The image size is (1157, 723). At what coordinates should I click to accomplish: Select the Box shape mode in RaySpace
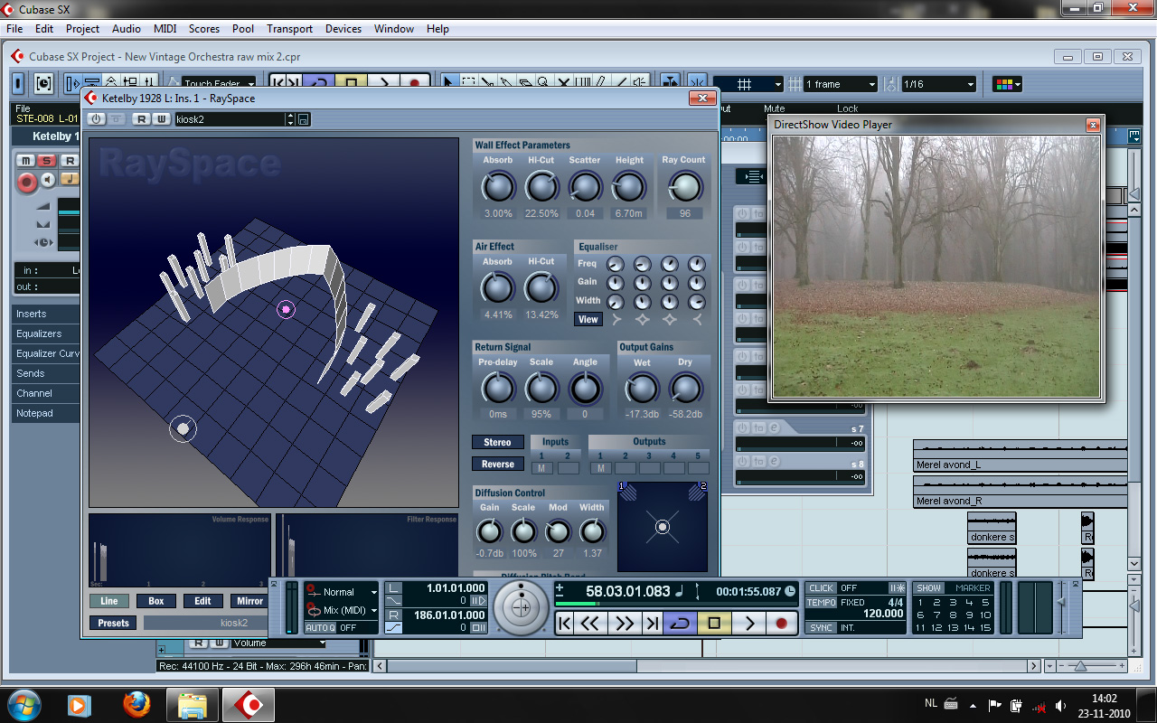(x=156, y=601)
